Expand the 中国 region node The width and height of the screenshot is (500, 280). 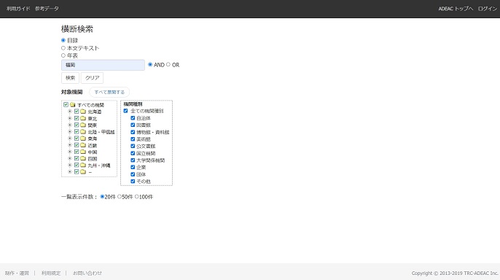click(70, 152)
